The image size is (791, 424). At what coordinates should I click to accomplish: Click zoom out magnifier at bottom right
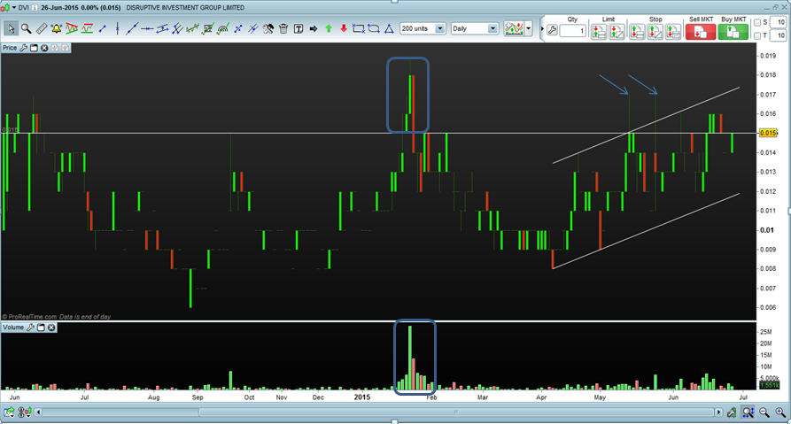(x=764, y=412)
